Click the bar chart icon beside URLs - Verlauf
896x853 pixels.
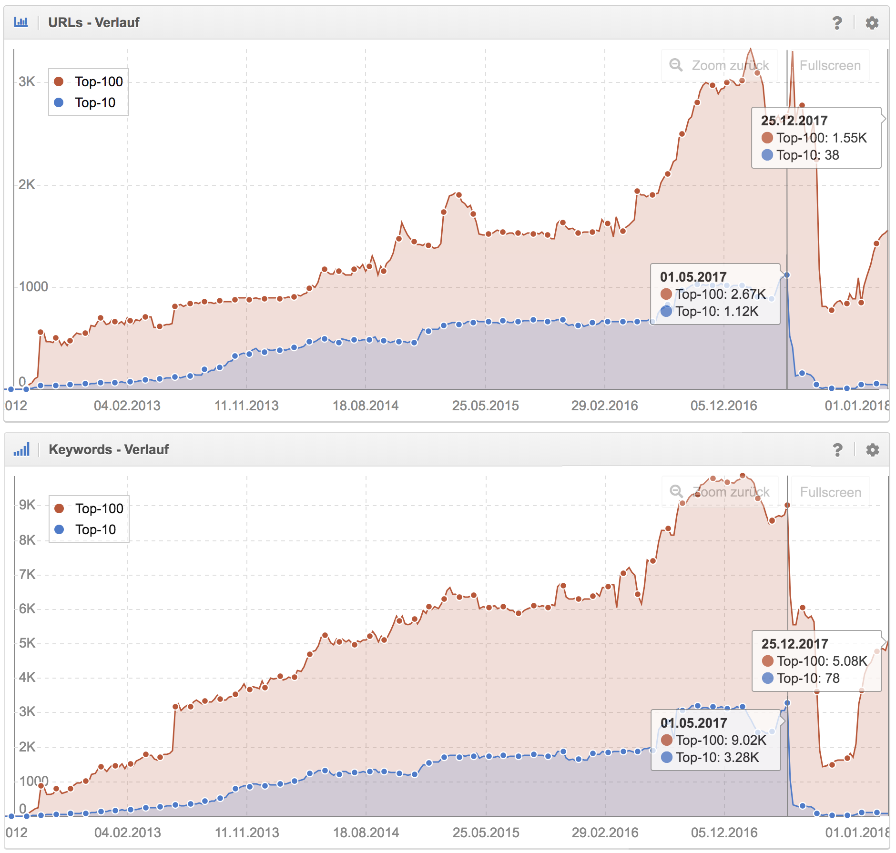pyautogui.click(x=21, y=22)
